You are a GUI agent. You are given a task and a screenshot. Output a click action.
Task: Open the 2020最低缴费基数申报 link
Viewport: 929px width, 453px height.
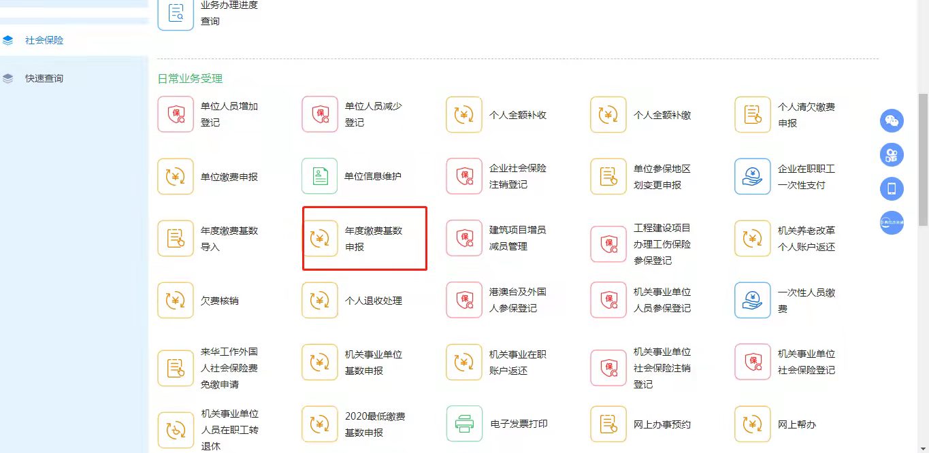pos(374,424)
